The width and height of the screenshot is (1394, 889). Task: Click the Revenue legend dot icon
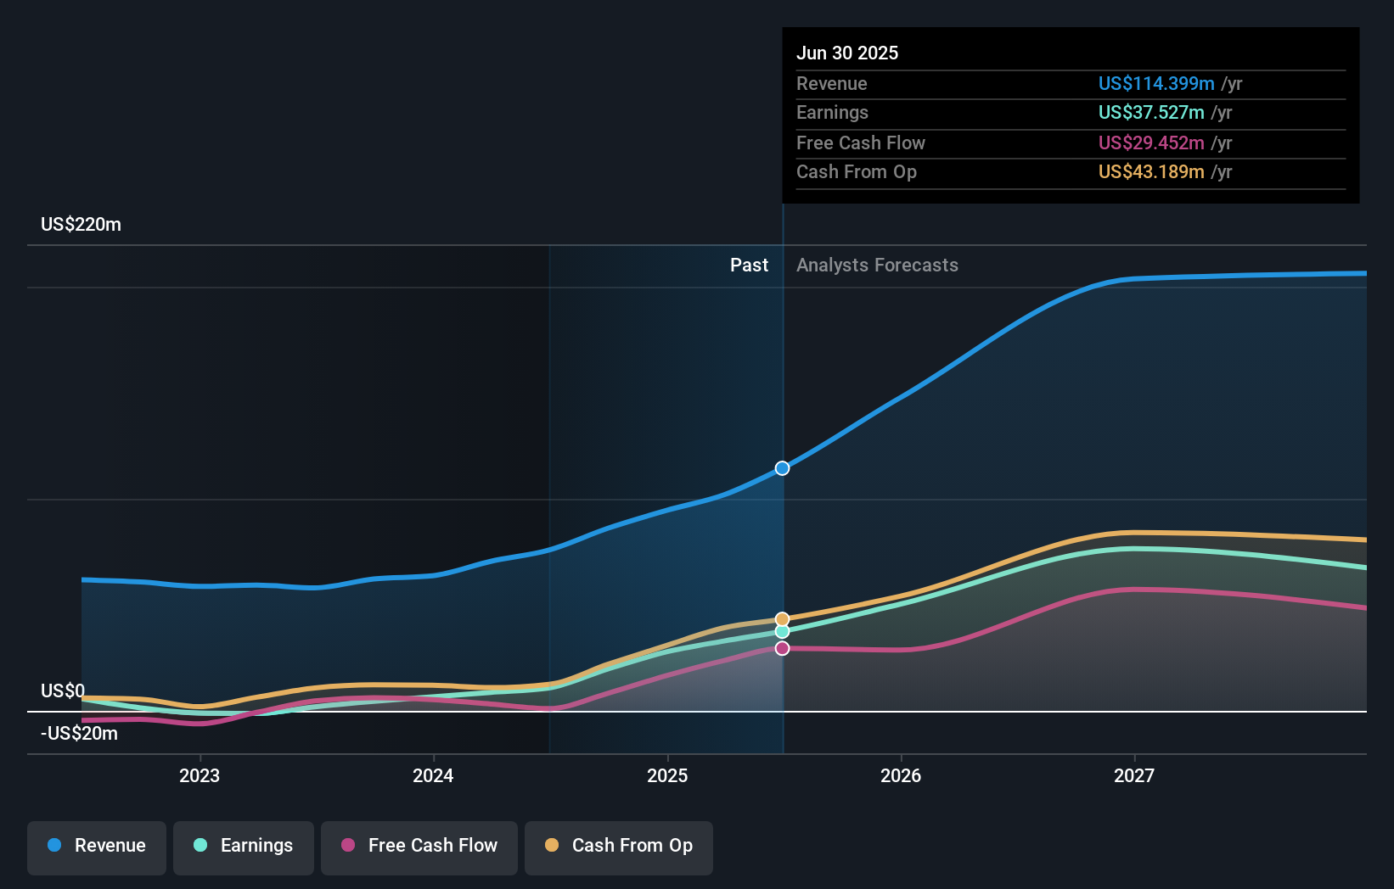[x=55, y=846]
